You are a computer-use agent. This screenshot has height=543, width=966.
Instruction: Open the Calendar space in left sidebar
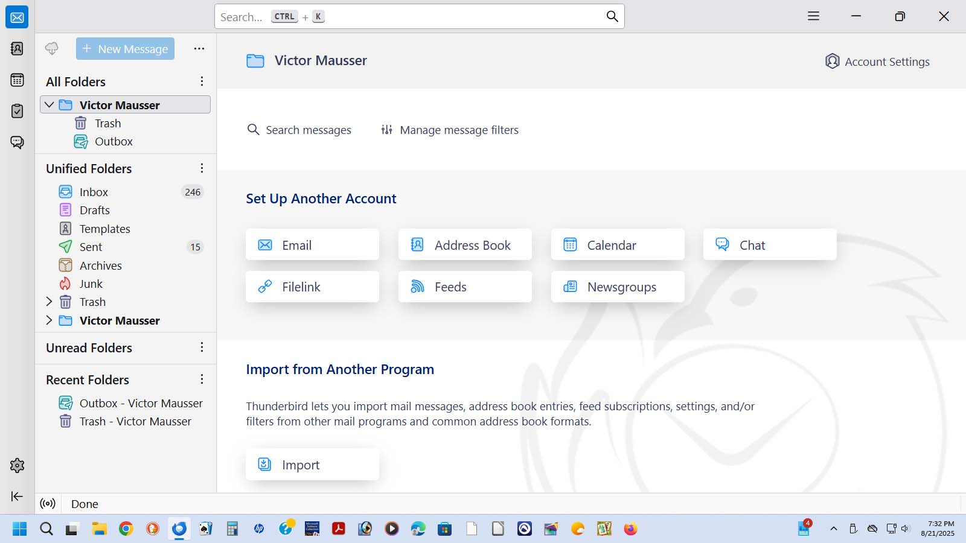point(17,80)
